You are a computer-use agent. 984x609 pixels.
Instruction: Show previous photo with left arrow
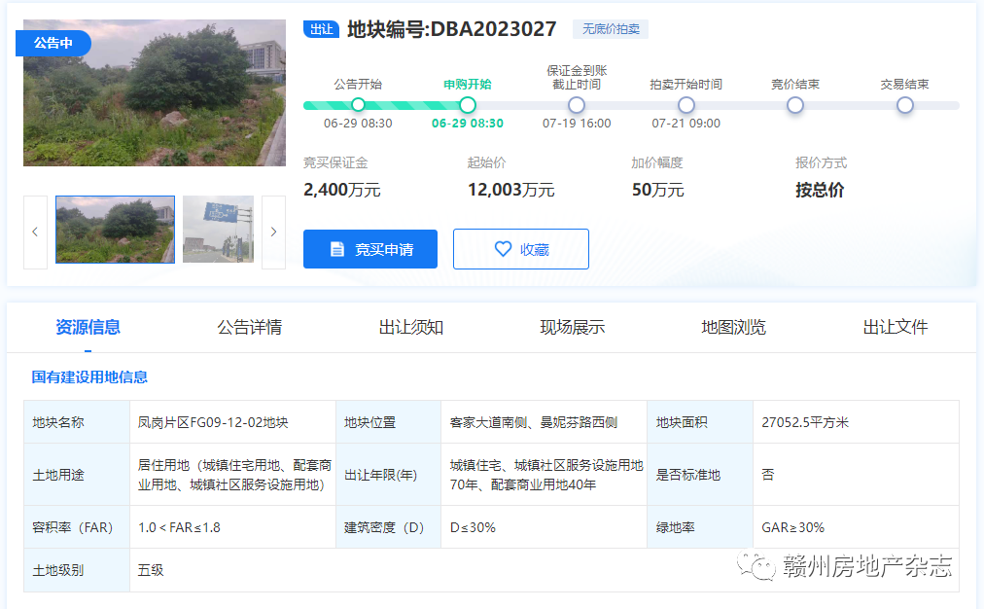point(35,232)
